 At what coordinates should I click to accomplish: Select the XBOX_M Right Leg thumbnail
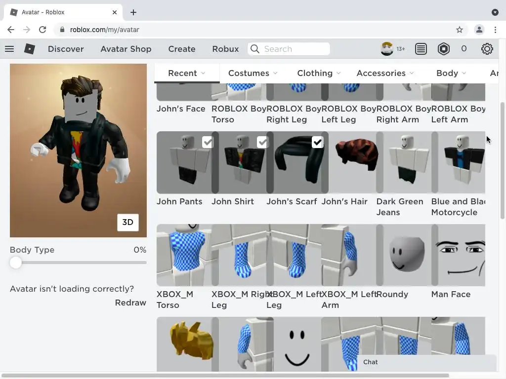(239, 255)
